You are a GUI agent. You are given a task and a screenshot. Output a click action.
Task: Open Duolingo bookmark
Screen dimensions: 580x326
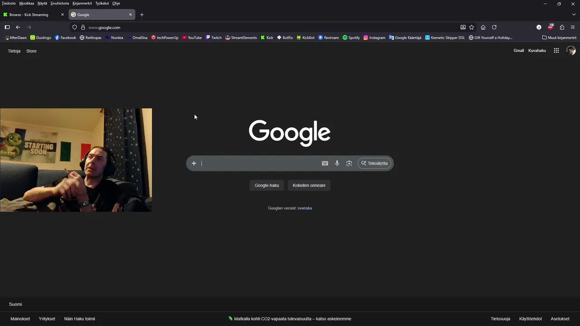point(41,38)
